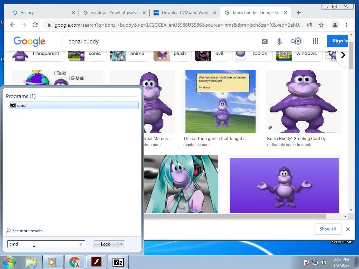The image size is (359, 269).
Task: Close the History tab
Action: (x=73, y=13)
